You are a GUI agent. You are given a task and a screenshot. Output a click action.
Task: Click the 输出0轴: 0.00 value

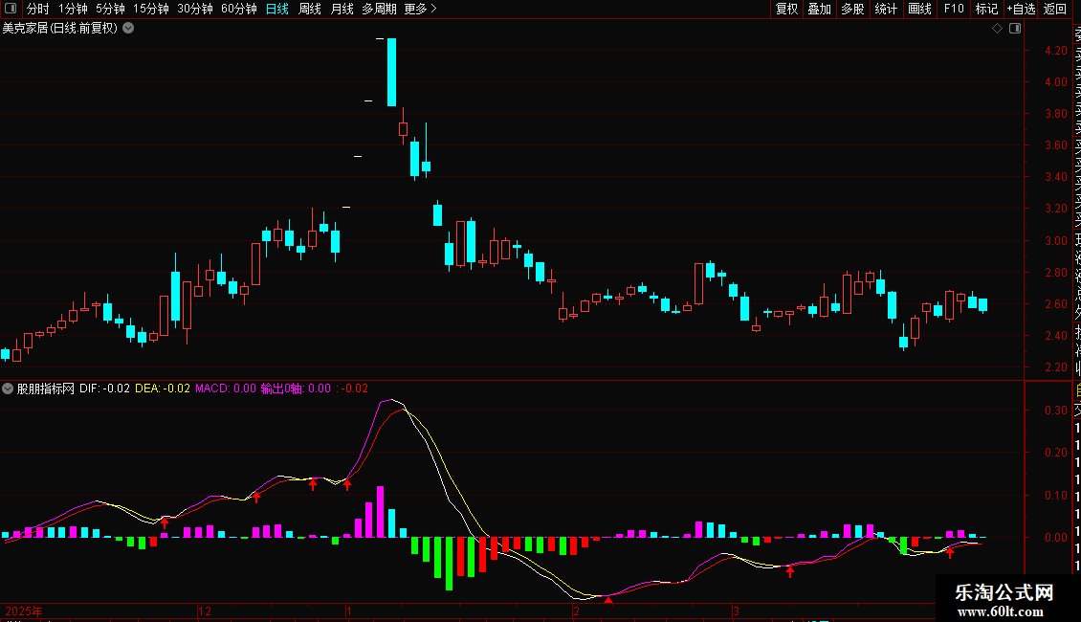(296, 389)
